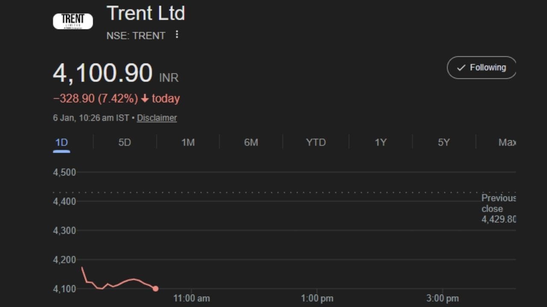Screen dimensions: 547x307
Task: Select the 1Y chart range
Action: pyautogui.click(x=380, y=142)
